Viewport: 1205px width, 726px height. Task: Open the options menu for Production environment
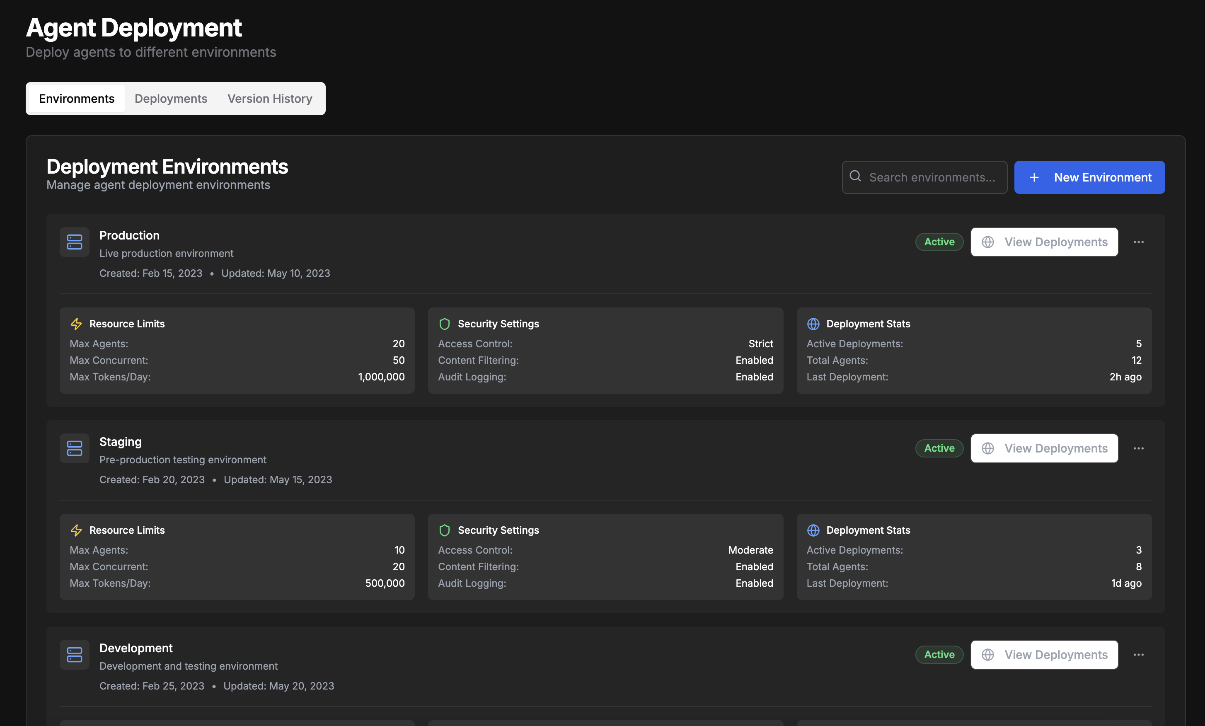(x=1139, y=242)
